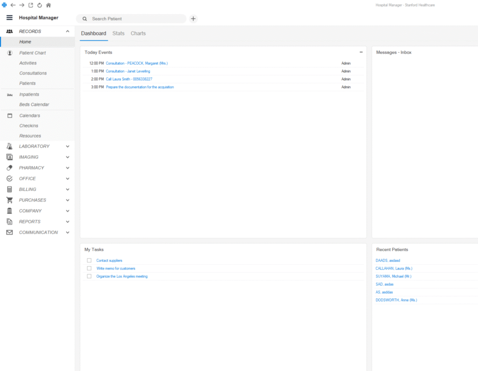The height and width of the screenshot is (371, 478).
Task: Switch to the Stats tab
Action: 119,34
